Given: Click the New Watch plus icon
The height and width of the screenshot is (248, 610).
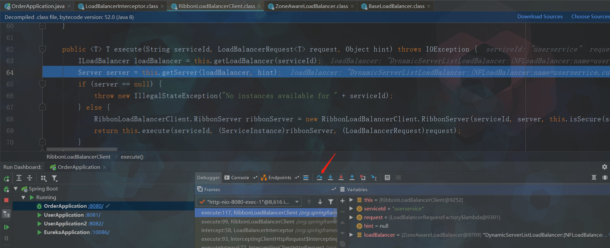Looking at the screenshot, I should pyautogui.click(x=342, y=201).
